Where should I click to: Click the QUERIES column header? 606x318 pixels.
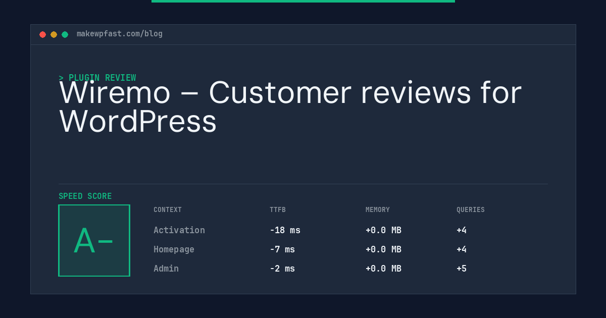471,210
